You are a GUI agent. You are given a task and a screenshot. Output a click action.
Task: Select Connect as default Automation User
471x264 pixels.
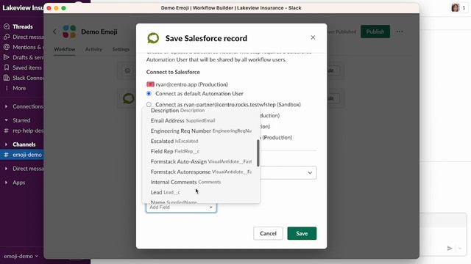(x=149, y=93)
